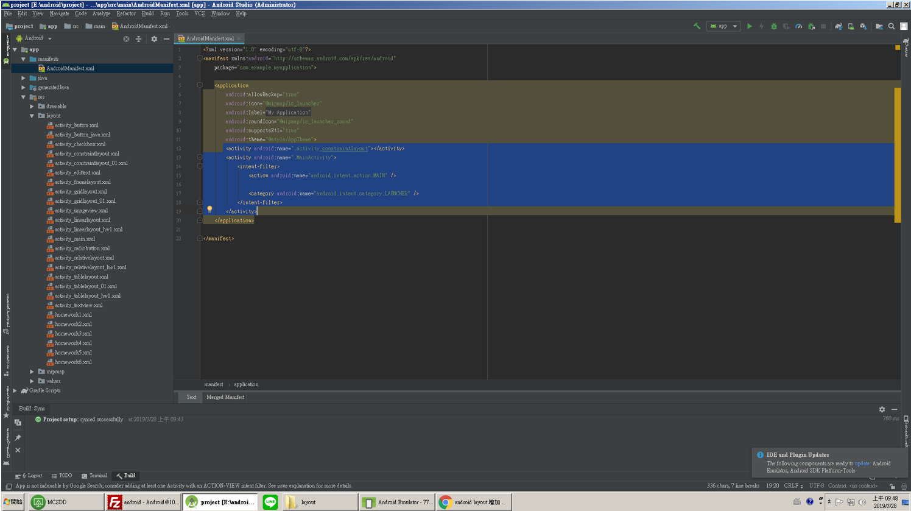
Task: Open Project Structure icon
Action: pyautogui.click(x=879, y=26)
